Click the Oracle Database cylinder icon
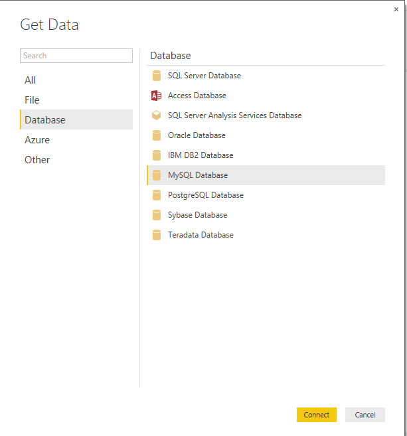407x436 pixels. click(x=157, y=135)
